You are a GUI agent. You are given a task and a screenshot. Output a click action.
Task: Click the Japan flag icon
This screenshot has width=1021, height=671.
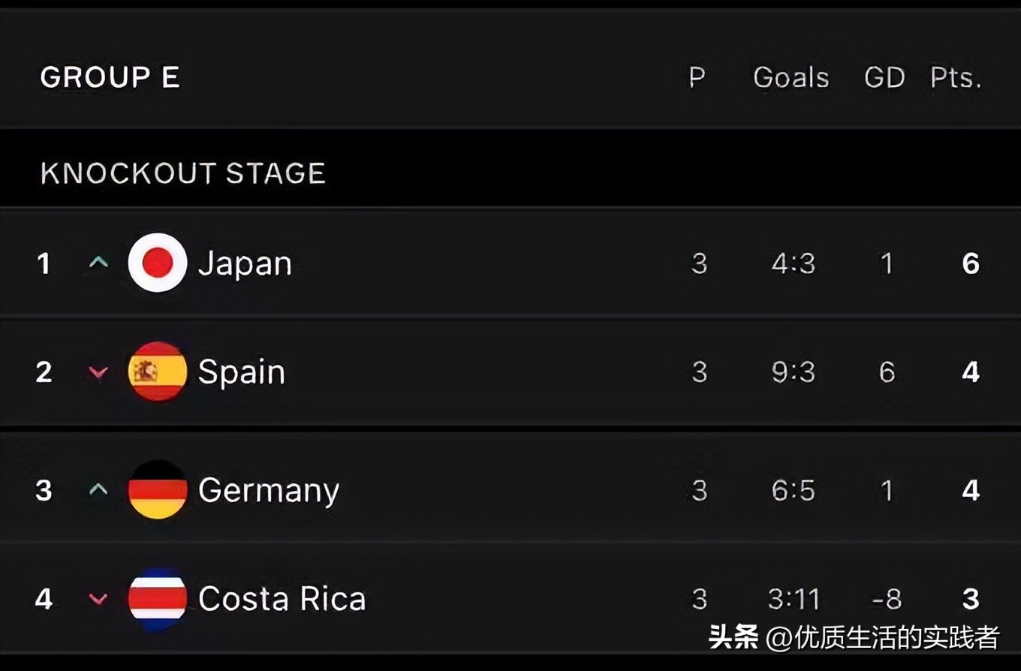[157, 263]
